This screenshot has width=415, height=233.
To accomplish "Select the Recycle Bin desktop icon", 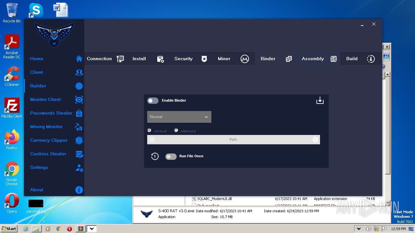I will pos(12,13).
